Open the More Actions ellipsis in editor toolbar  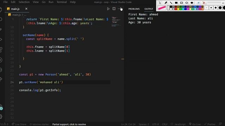pyautogui.click(x=119, y=9)
